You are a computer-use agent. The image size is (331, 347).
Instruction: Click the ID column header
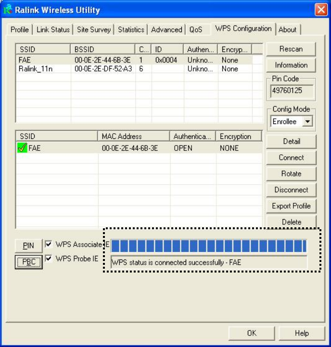click(x=167, y=49)
